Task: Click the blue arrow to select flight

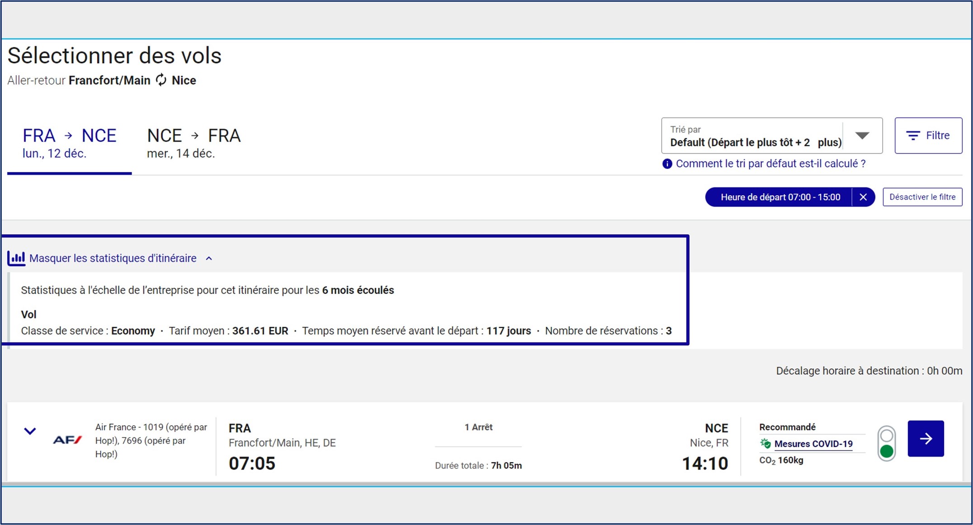Action: point(926,438)
